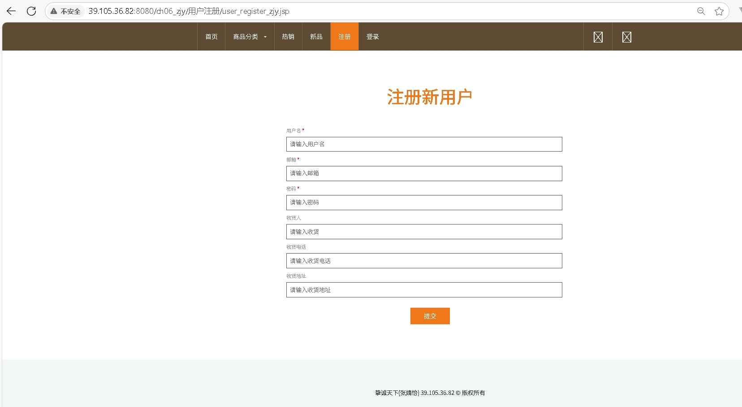Expand the 商品分类 dropdown menu
The height and width of the screenshot is (407, 742).
pos(250,37)
